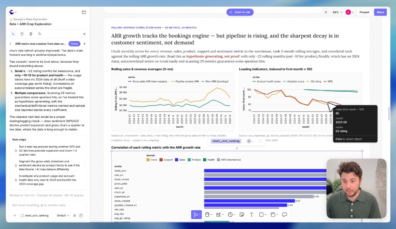This screenshot has height=229, width=396.
Task: Toggle Gross adds ARR series legend
Action: coord(148,81)
